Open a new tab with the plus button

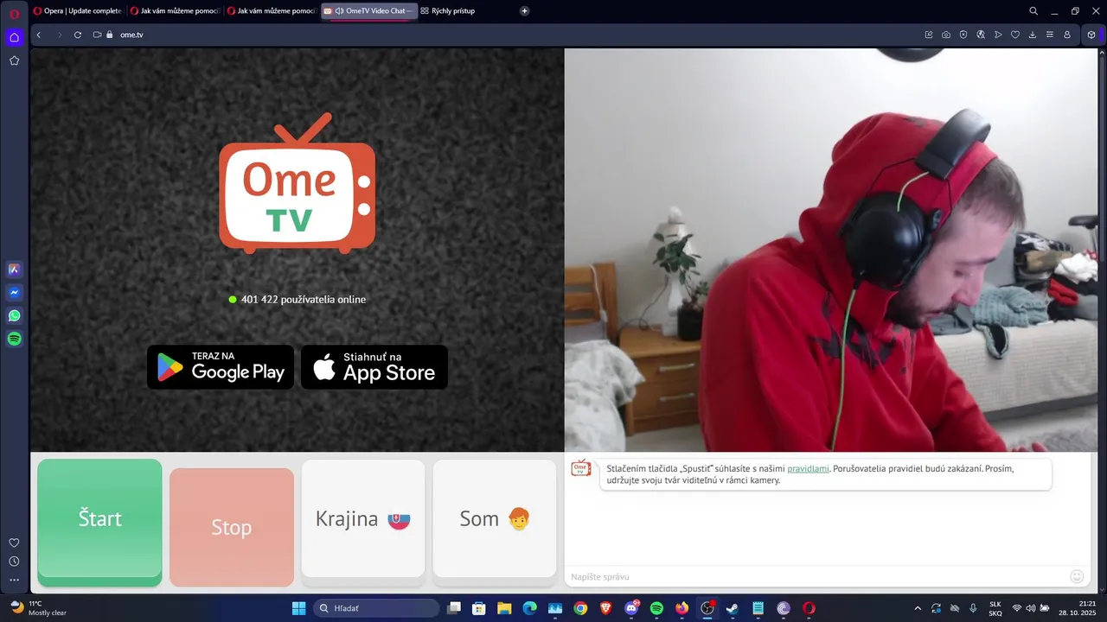point(525,11)
